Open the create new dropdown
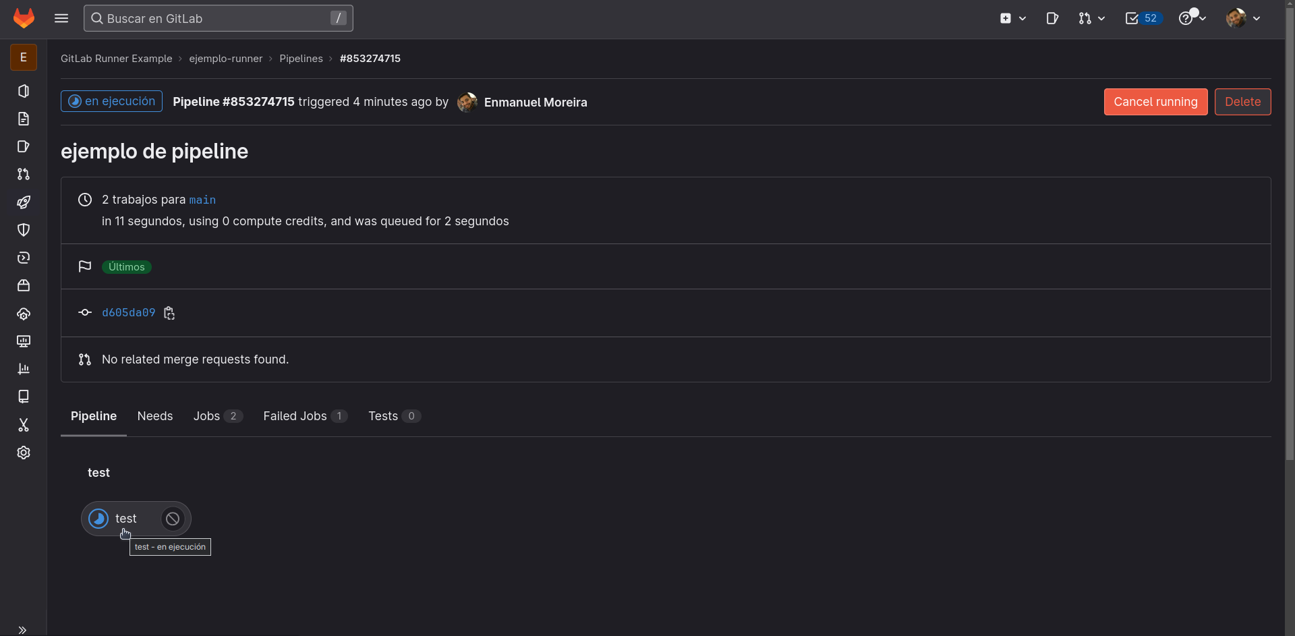 coord(1012,18)
